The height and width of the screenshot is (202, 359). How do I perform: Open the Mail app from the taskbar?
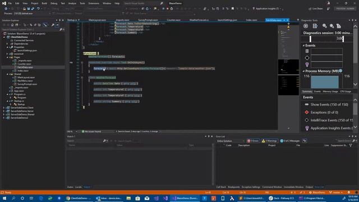tap(147, 198)
